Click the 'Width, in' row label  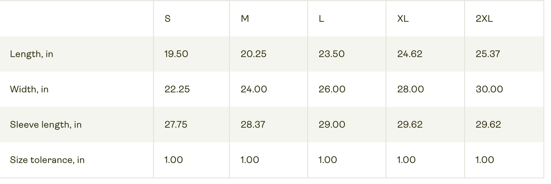(29, 89)
